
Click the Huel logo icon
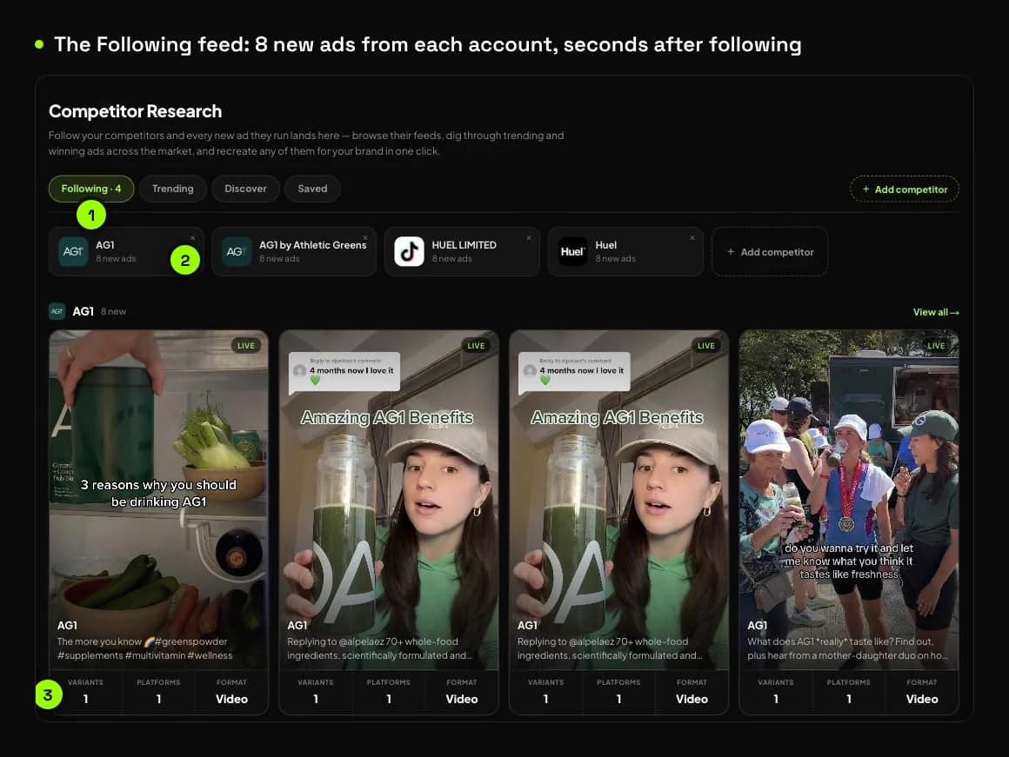(572, 251)
